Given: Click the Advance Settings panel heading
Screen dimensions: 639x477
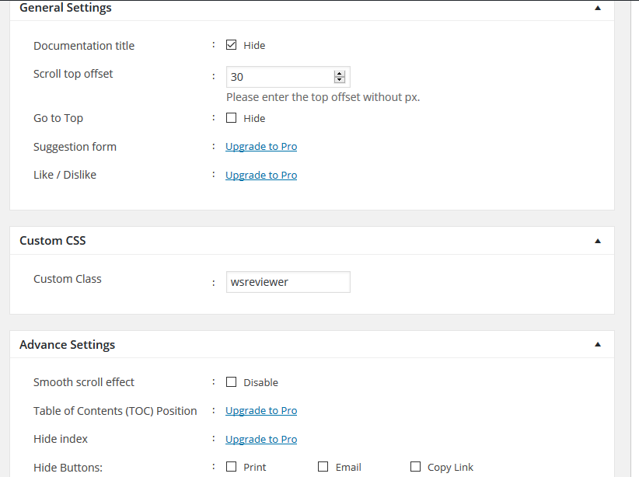Looking at the screenshot, I should pyautogui.click(x=67, y=345).
